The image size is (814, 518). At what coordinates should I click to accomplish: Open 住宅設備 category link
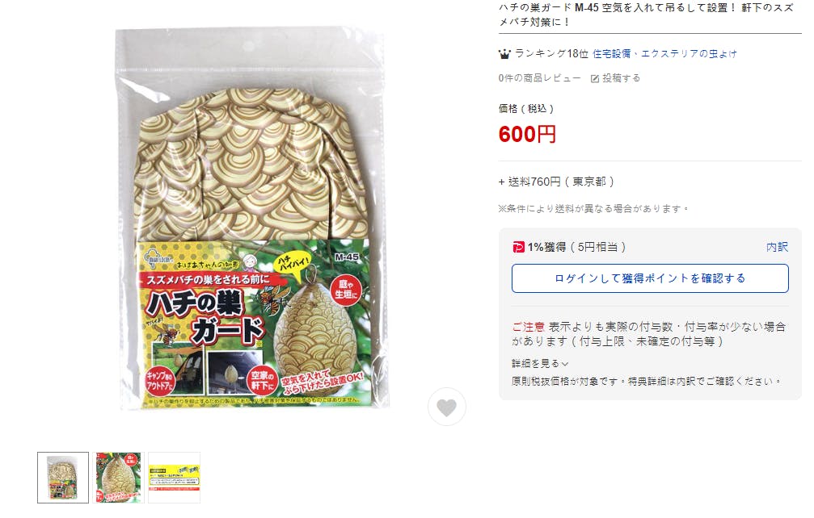[x=612, y=53]
